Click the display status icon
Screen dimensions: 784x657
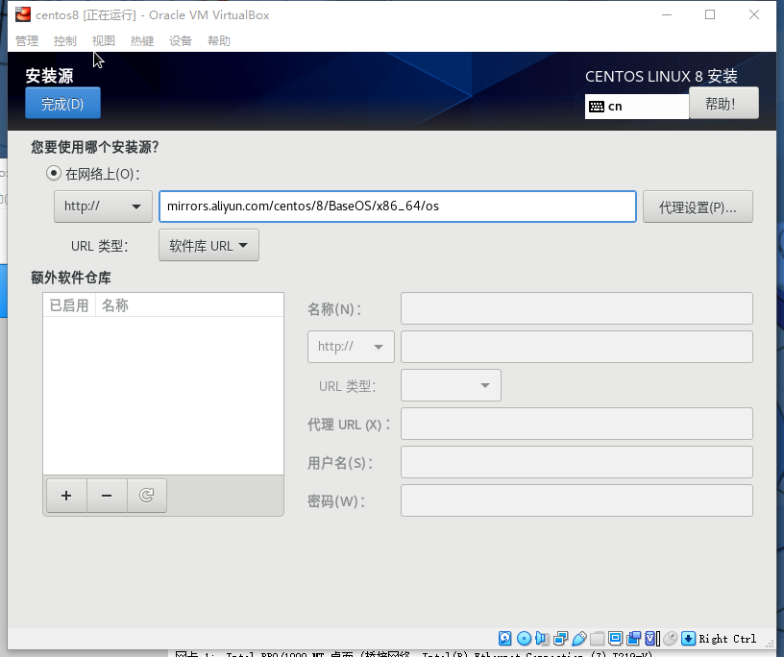(616, 639)
